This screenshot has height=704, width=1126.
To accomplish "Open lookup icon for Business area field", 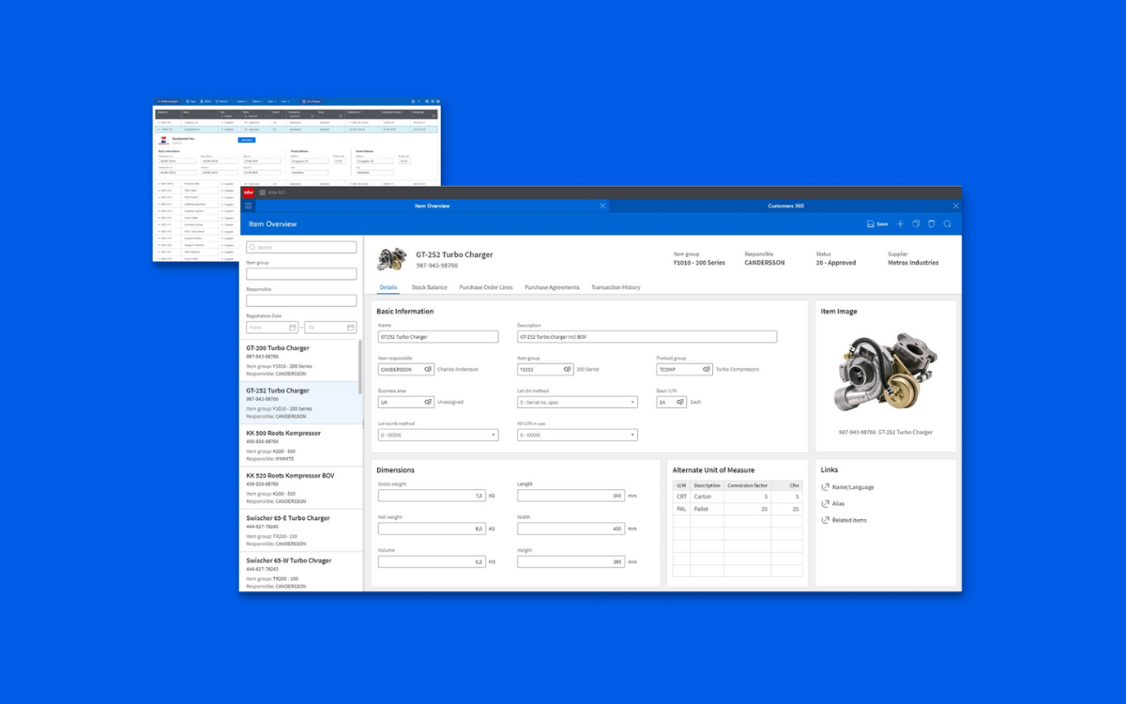I will pos(428,402).
